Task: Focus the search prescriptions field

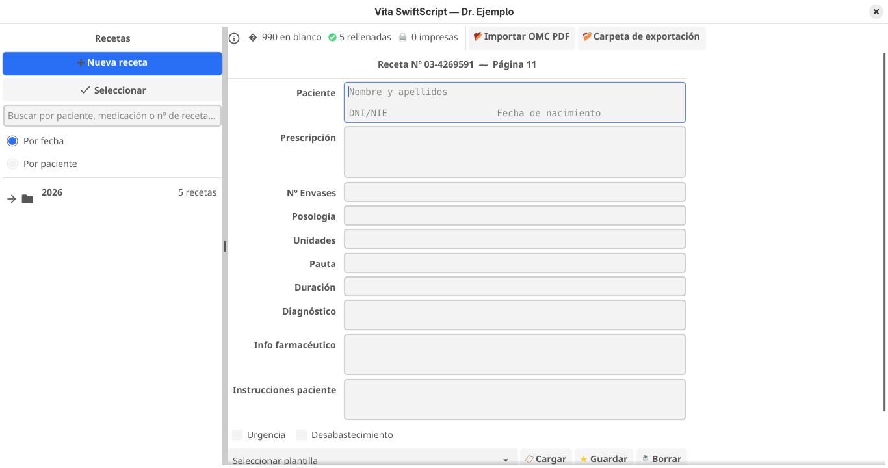Action: point(112,116)
